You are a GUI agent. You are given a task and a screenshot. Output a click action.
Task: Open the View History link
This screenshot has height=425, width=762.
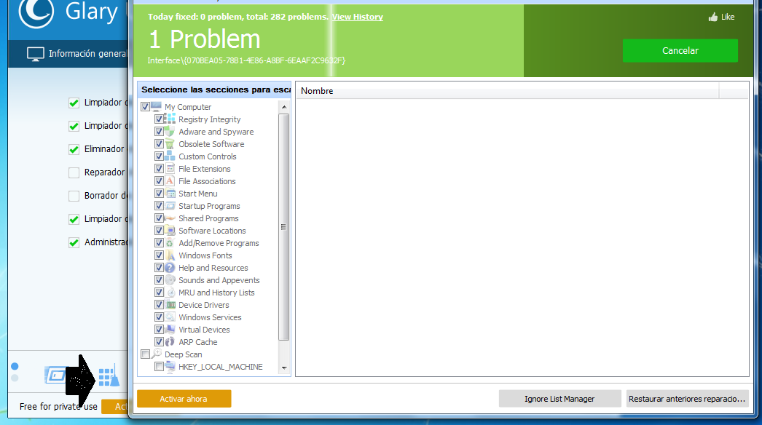point(357,17)
